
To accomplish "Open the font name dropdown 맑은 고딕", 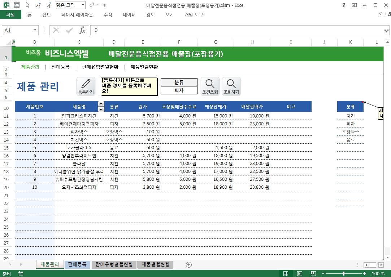I will coord(83,5).
